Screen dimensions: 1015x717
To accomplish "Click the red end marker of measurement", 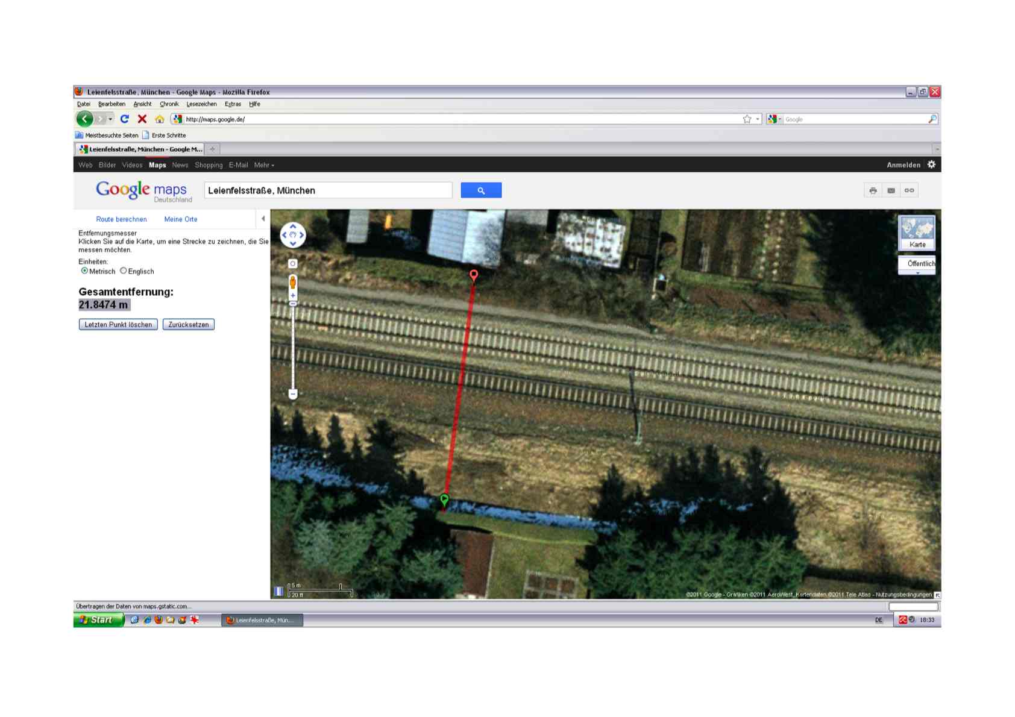I will pyautogui.click(x=474, y=275).
